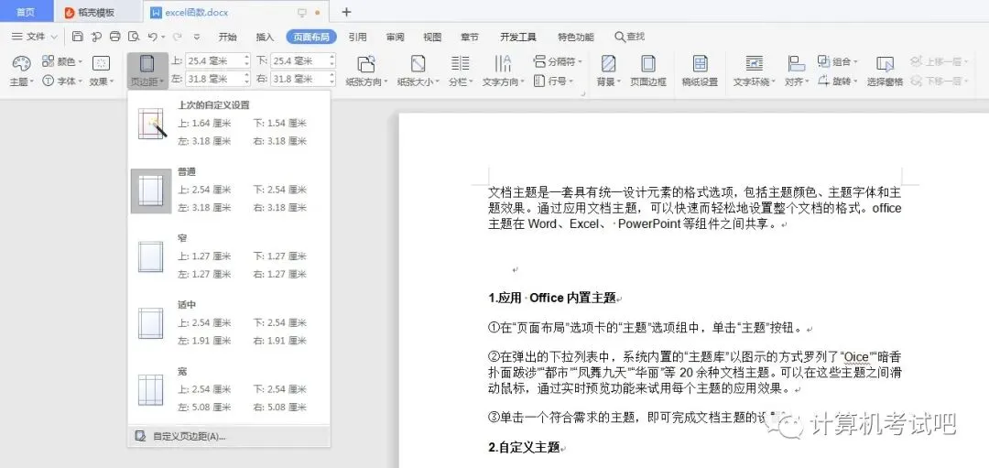Screen dimensions: 989x468
Task: Open the 字体 theme fonts dropdown
Action: pyautogui.click(x=62, y=81)
